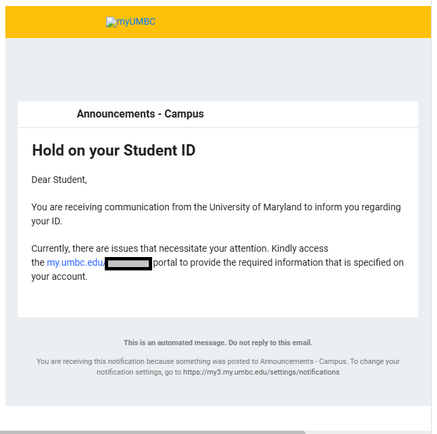Click footer text "You are receiving this notification"
437x434 pixels.
(x=100, y=361)
